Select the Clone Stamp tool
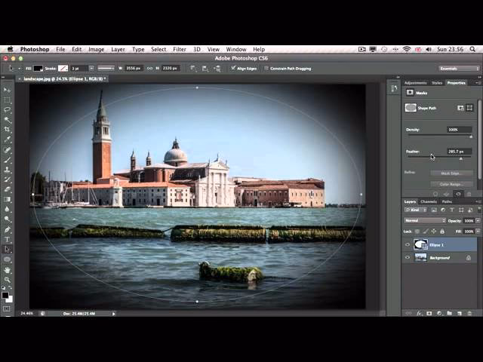The image size is (483, 362). [7, 170]
